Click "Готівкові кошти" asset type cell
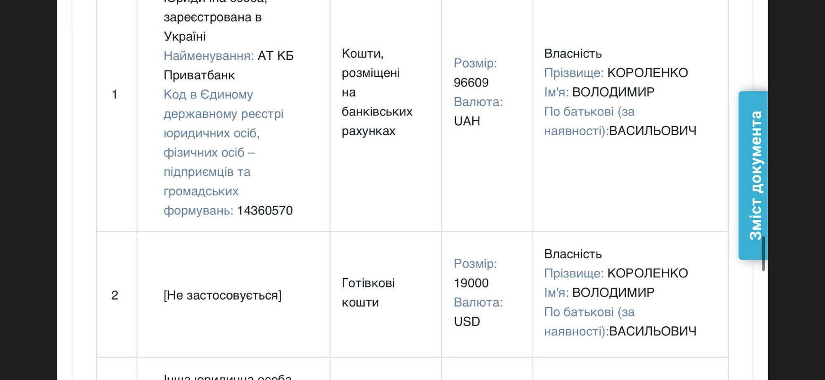 click(x=368, y=293)
